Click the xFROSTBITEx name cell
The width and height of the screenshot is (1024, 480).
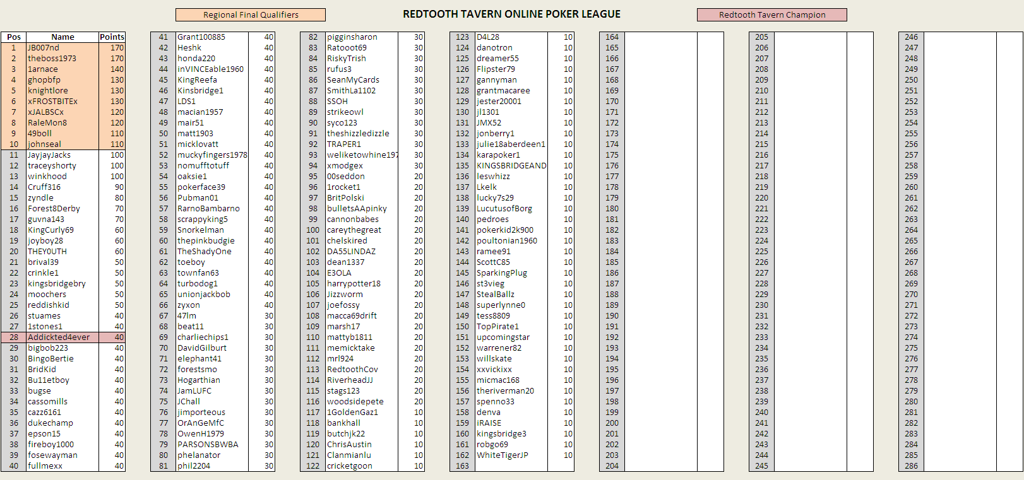coord(63,102)
